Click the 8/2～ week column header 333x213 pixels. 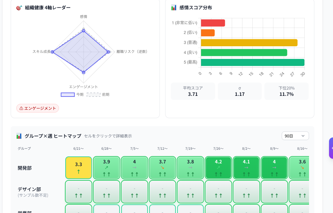coord(246,148)
